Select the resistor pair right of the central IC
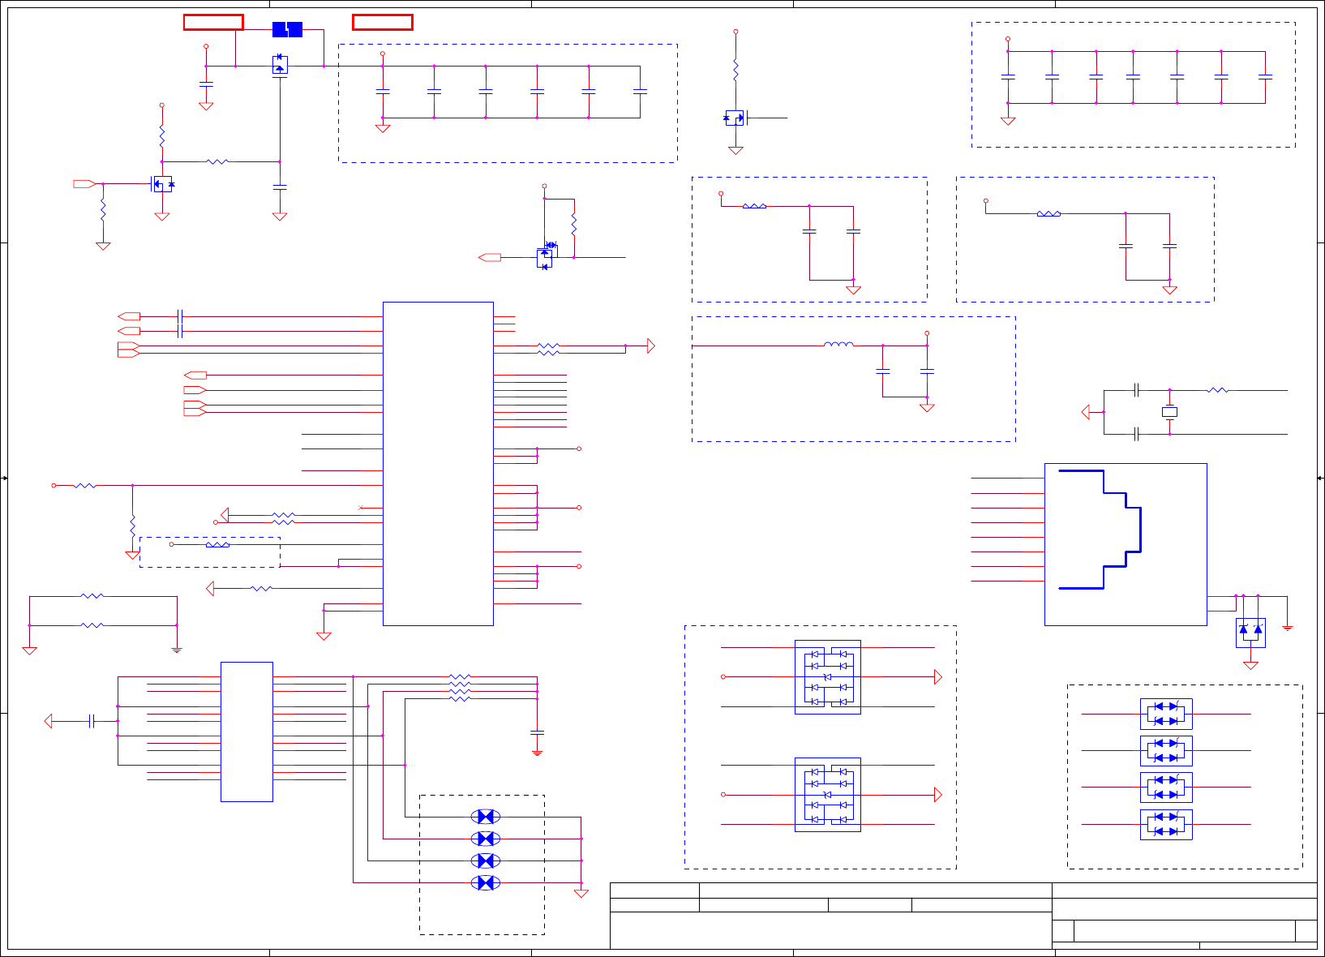 (548, 349)
